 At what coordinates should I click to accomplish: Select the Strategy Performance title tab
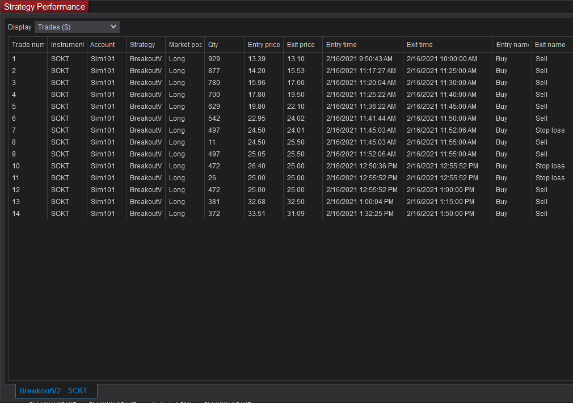[44, 7]
